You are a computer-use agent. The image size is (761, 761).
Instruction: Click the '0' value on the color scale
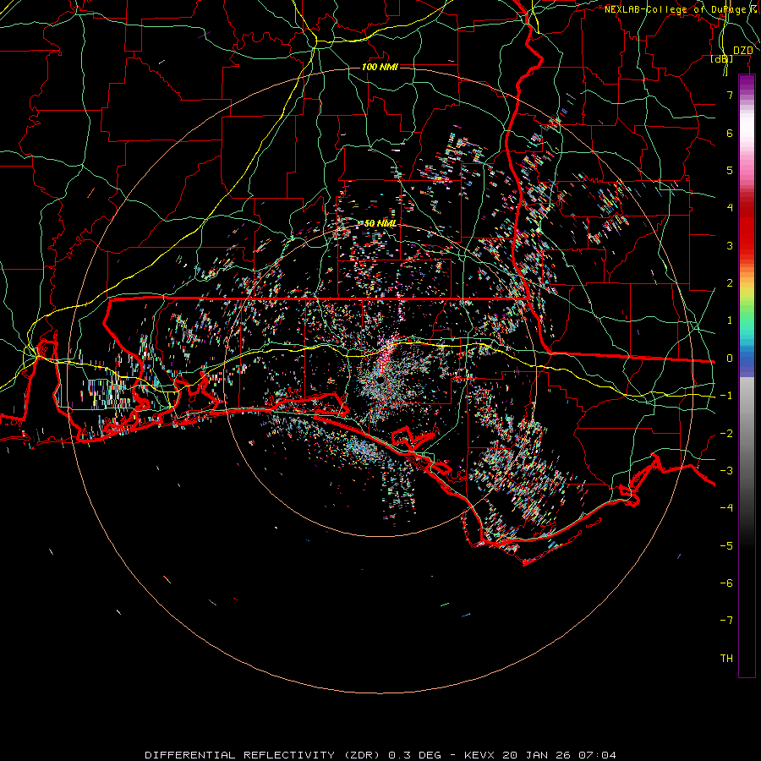(730, 359)
